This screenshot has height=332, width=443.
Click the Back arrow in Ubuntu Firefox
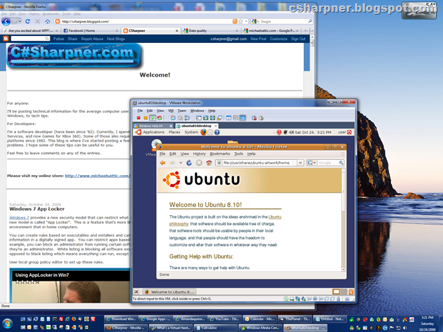tap(163, 163)
